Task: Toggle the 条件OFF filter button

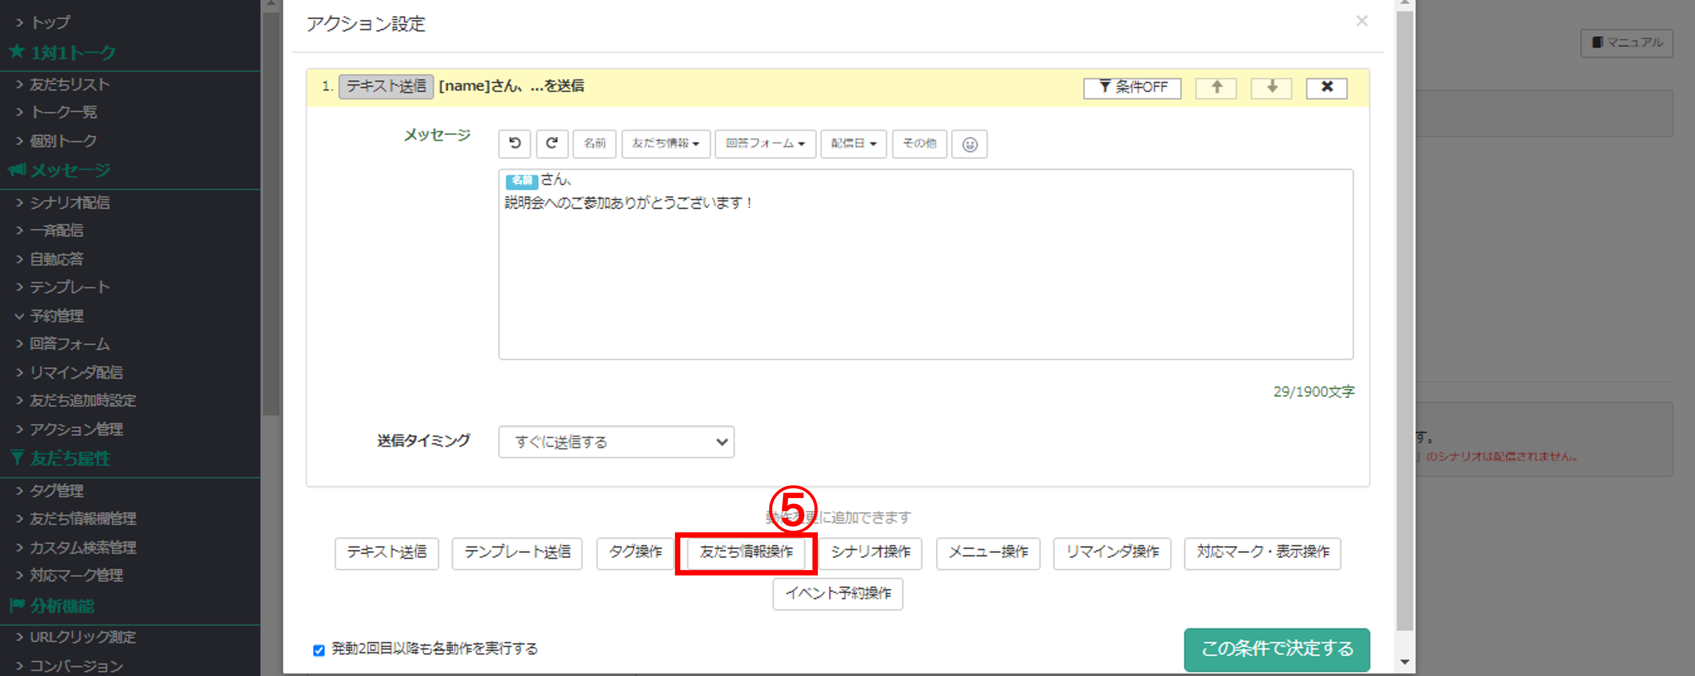Action: click(1133, 87)
